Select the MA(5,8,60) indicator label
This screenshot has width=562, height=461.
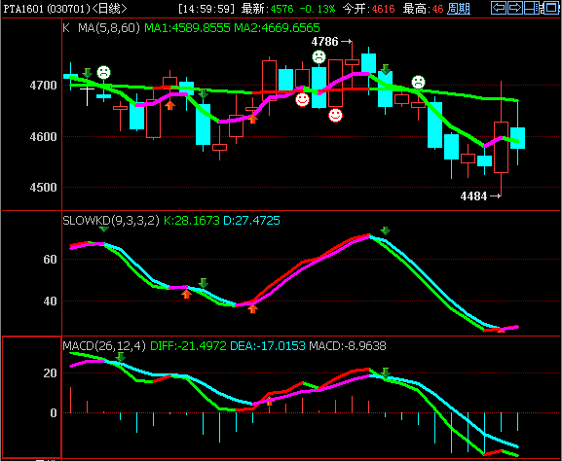tap(109, 28)
